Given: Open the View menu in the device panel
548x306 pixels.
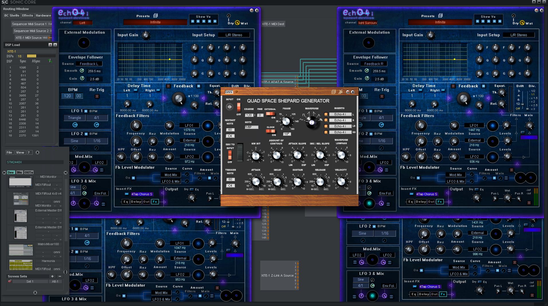Looking at the screenshot, I should (20, 152).
